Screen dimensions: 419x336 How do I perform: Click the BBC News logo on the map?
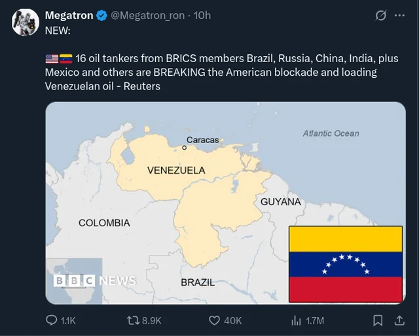click(x=94, y=280)
